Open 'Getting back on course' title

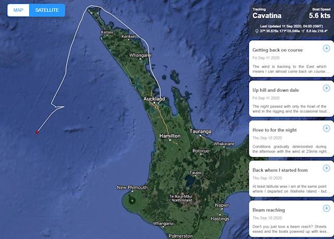(x=278, y=49)
